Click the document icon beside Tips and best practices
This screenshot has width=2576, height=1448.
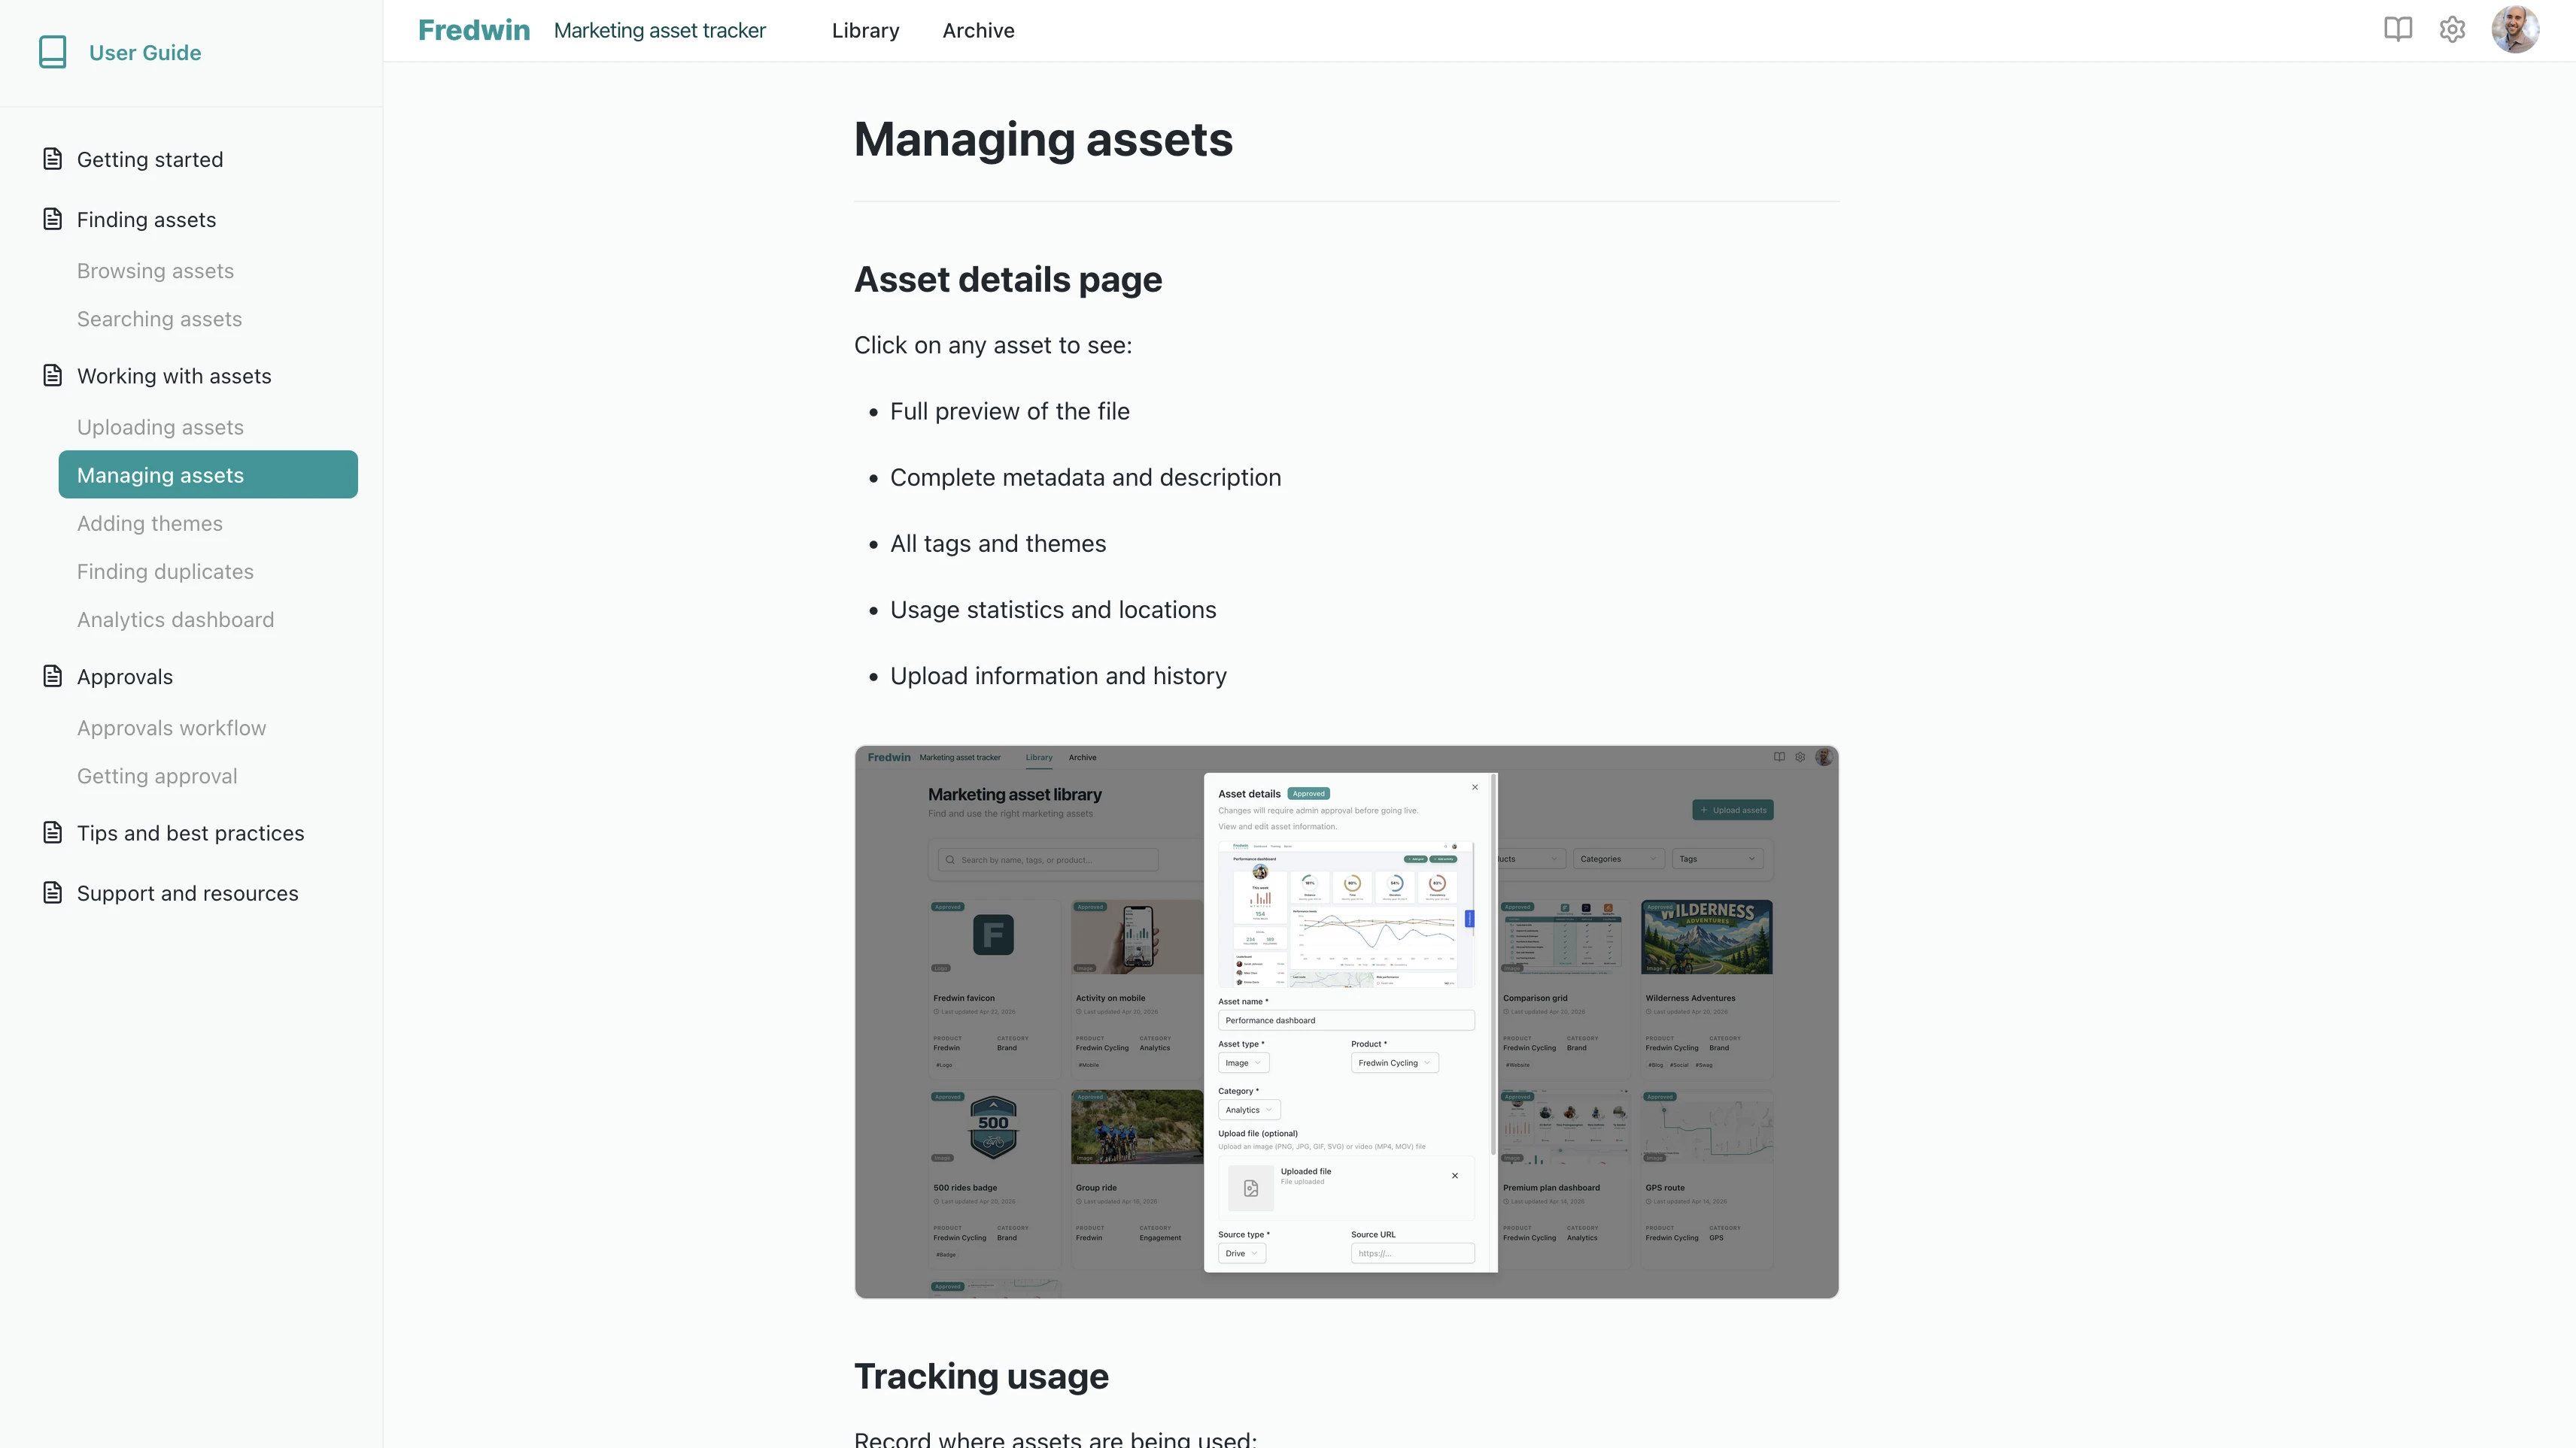[x=53, y=832]
